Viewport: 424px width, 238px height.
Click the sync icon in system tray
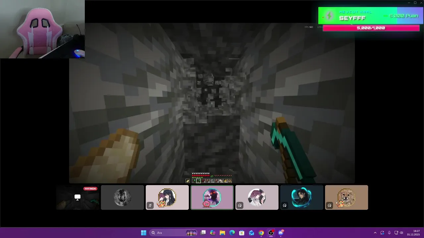382,233
